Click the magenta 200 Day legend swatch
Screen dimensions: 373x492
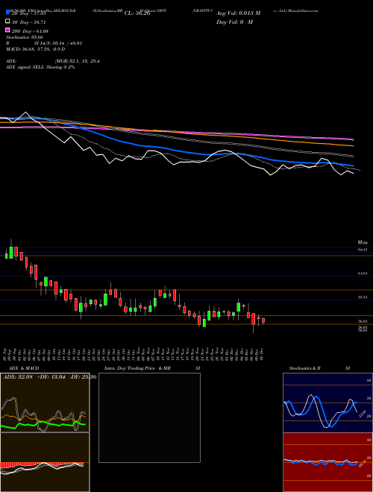[x=7, y=30]
